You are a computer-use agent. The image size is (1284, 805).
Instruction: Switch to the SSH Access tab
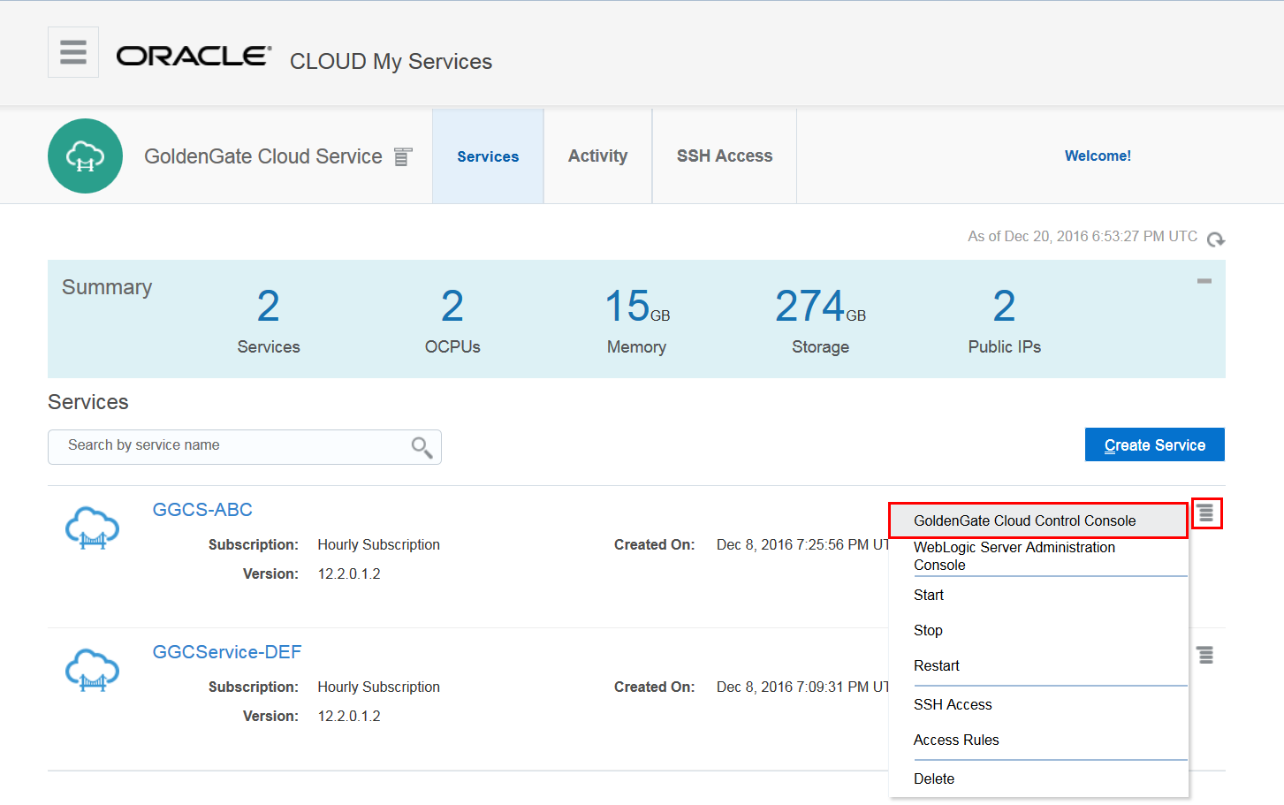tap(724, 156)
